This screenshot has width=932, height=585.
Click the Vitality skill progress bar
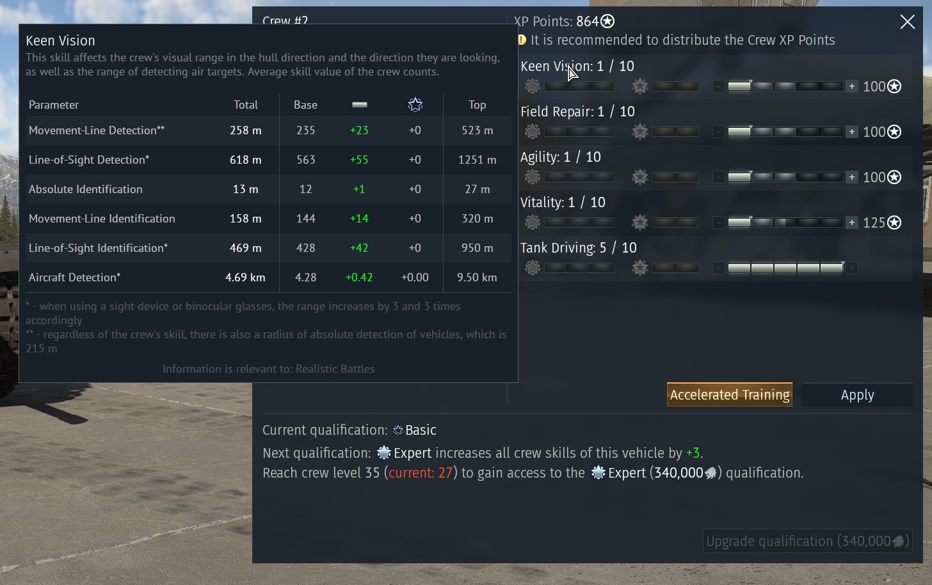[x=785, y=222]
